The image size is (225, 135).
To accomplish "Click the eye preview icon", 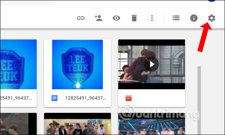I will pos(116,18).
